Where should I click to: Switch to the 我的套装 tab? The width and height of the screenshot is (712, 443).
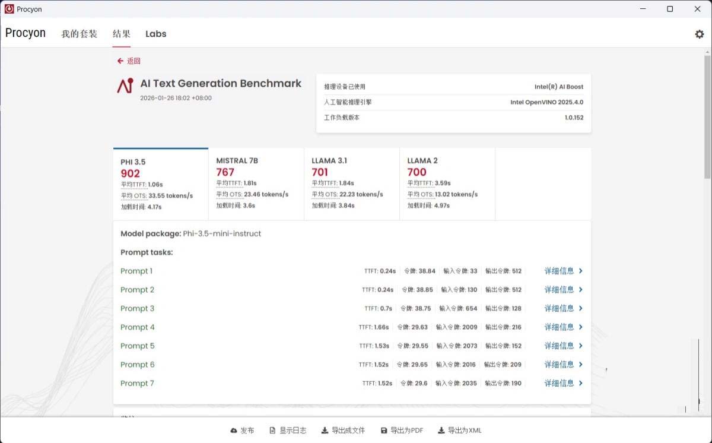pyautogui.click(x=79, y=34)
